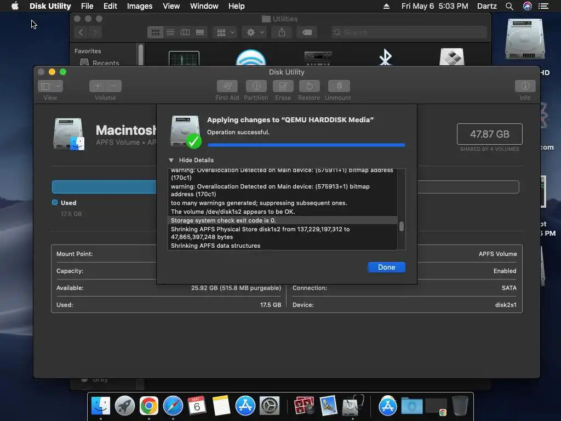Go forward in Utilities Finder window
This screenshot has height=421, width=561.
coord(95,32)
